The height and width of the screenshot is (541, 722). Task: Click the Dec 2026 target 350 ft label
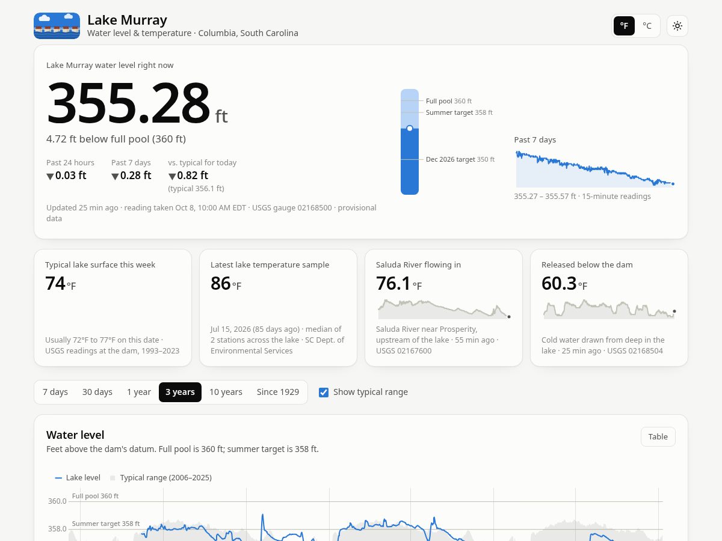460,159
